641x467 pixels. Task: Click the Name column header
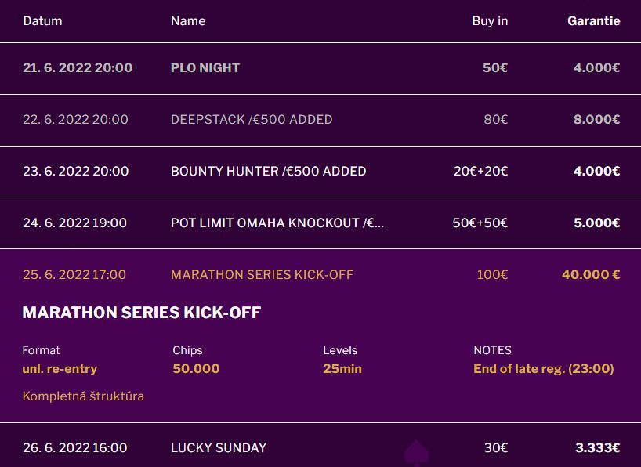click(x=188, y=20)
